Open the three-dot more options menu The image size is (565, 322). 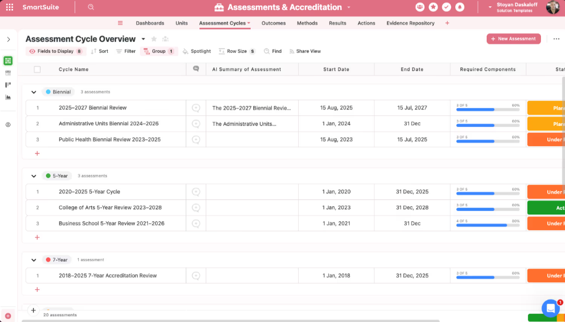click(x=556, y=39)
